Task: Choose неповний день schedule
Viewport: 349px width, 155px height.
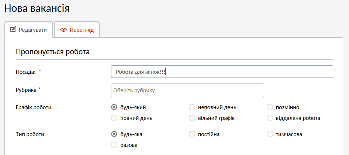Action: point(192,107)
